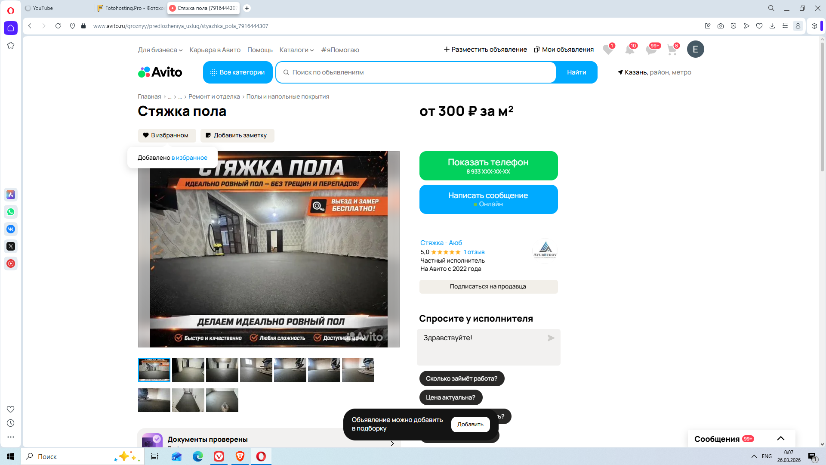
Task: Open favorites heart icon in Avito header
Action: 607,50
